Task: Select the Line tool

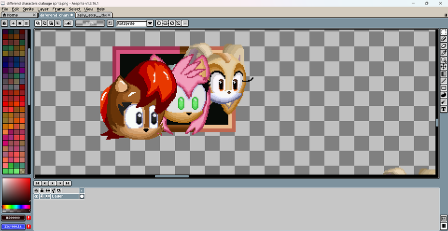Action: [x=444, y=81]
